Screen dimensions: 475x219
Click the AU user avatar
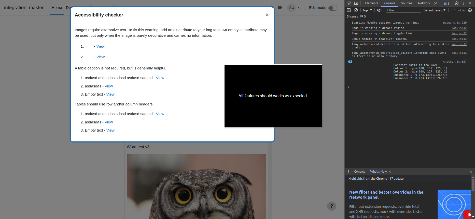(x=291, y=8)
